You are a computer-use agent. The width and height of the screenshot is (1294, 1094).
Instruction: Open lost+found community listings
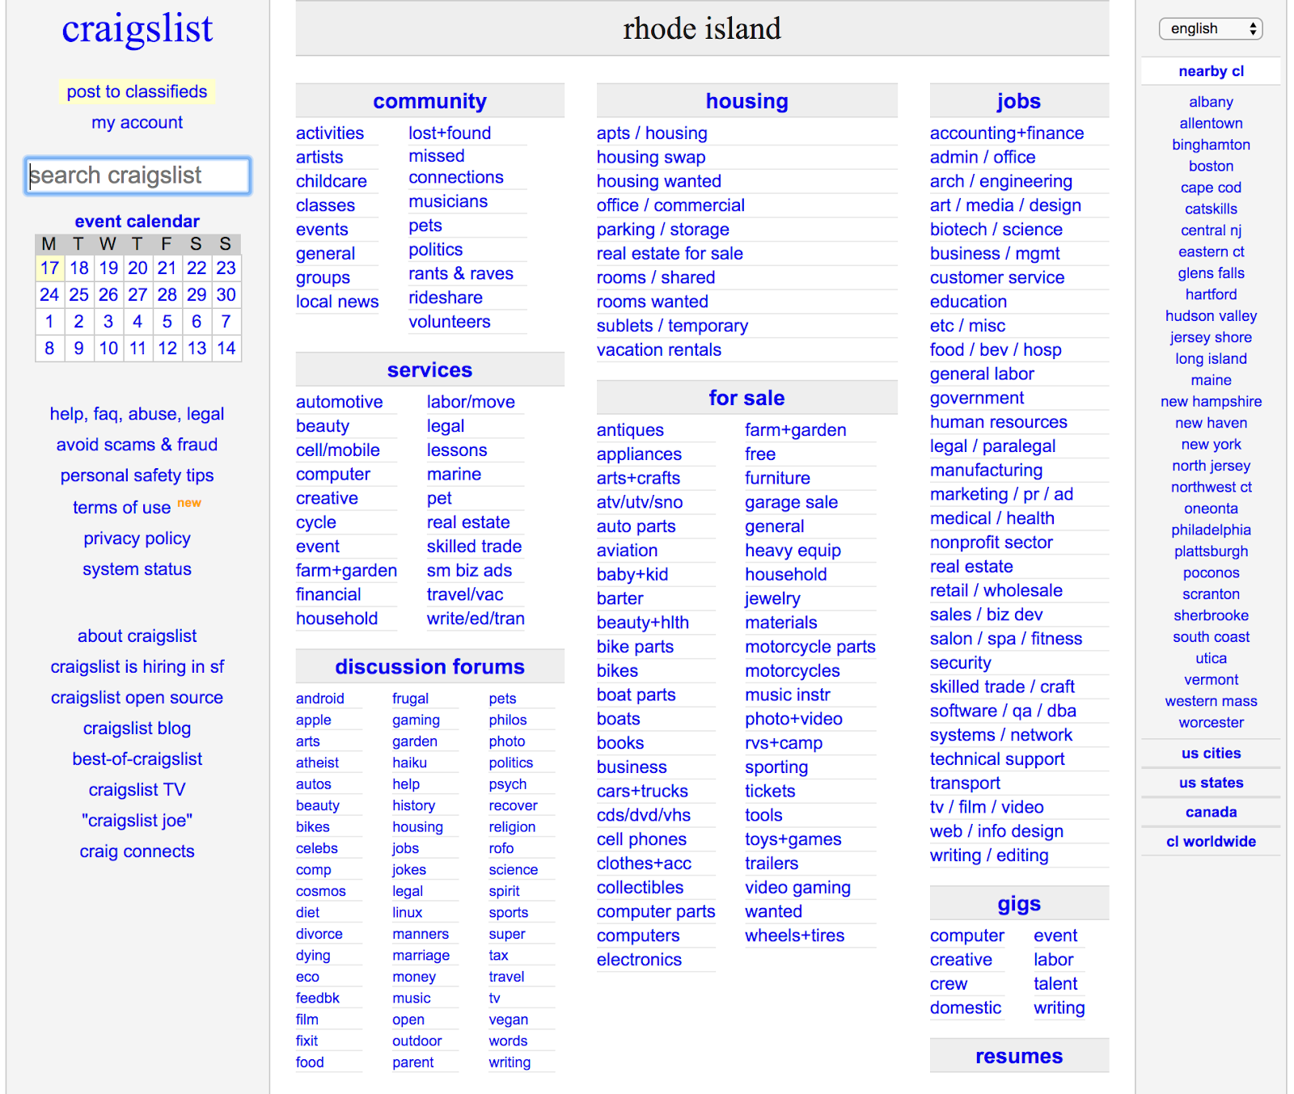450,133
